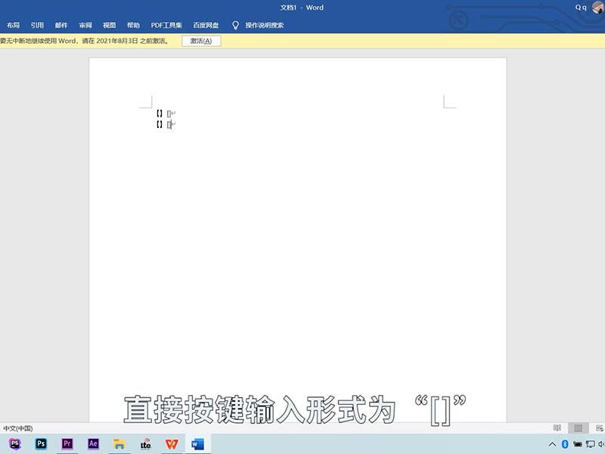Select the 审阅 ribbon tab
Screen dimensions: 605x454
(85, 25)
